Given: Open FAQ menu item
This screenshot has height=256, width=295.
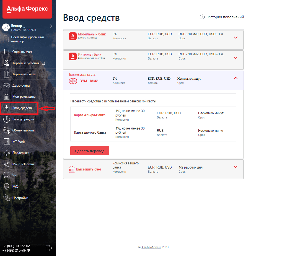Looking at the screenshot, I should point(15,187).
